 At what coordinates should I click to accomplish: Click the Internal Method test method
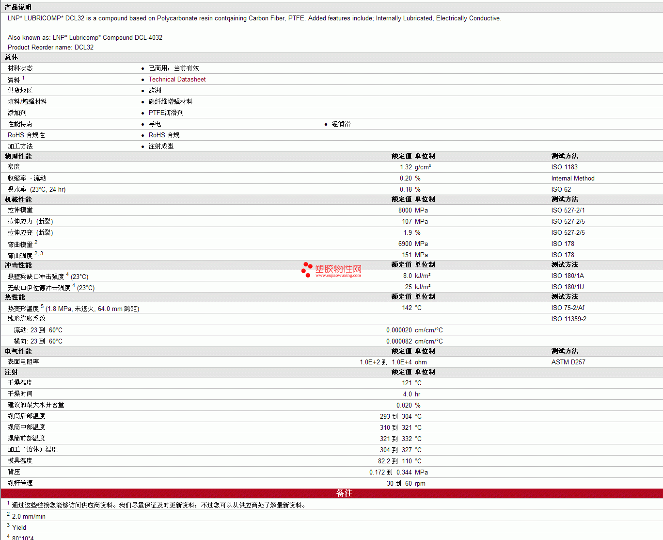pos(573,178)
